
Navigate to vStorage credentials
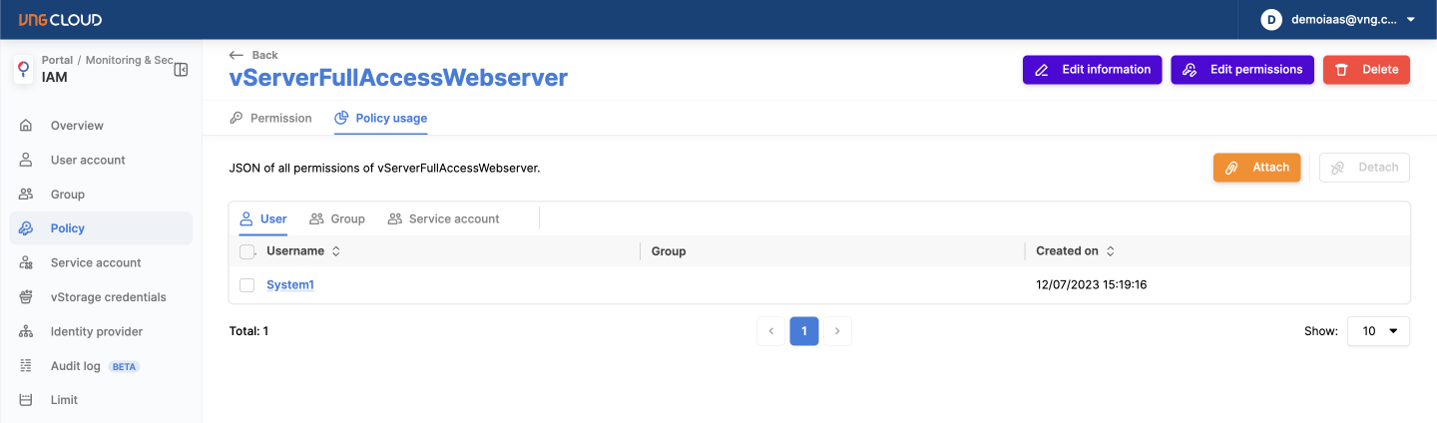click(108, 297)
